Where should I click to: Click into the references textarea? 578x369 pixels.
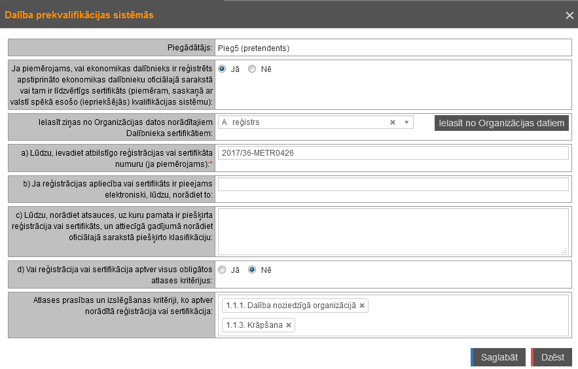point(391,231)
